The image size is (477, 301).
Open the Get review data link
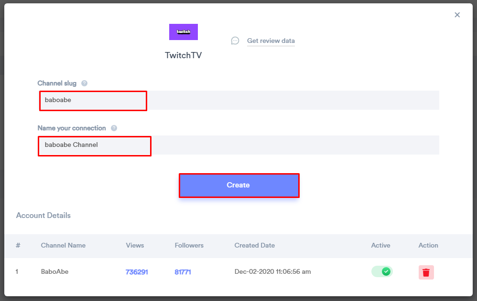click(x=271, y=41)
